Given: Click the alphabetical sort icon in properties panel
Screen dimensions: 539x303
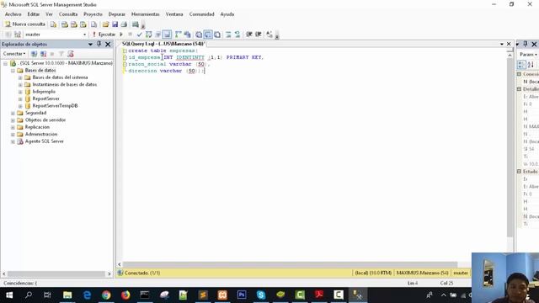Looking at the screenshot, I should point(531,65).
